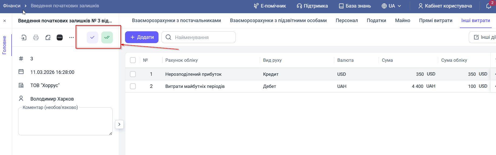
Task: Switch to the Податки tab
Action: pyautogui.click(x=376, y=20)
